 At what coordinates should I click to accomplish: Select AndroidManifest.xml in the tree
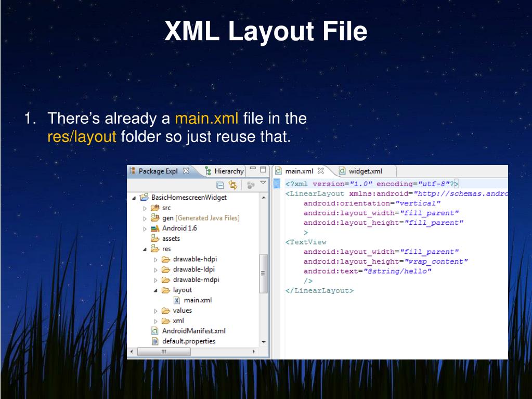click(194, 331)
